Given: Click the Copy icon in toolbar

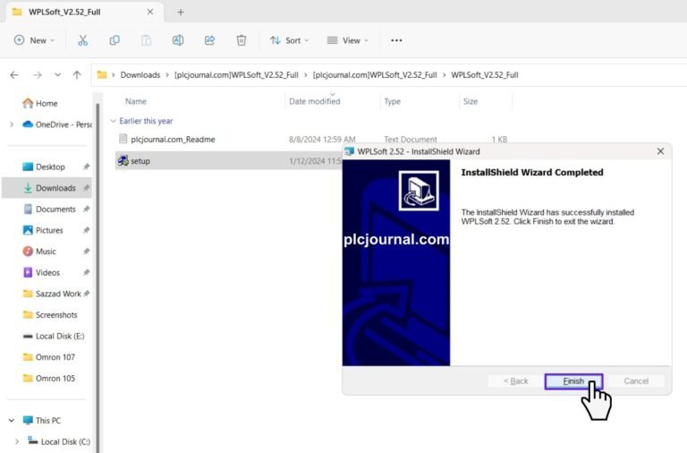Looking at the screenshot, I should pos(114,40).
